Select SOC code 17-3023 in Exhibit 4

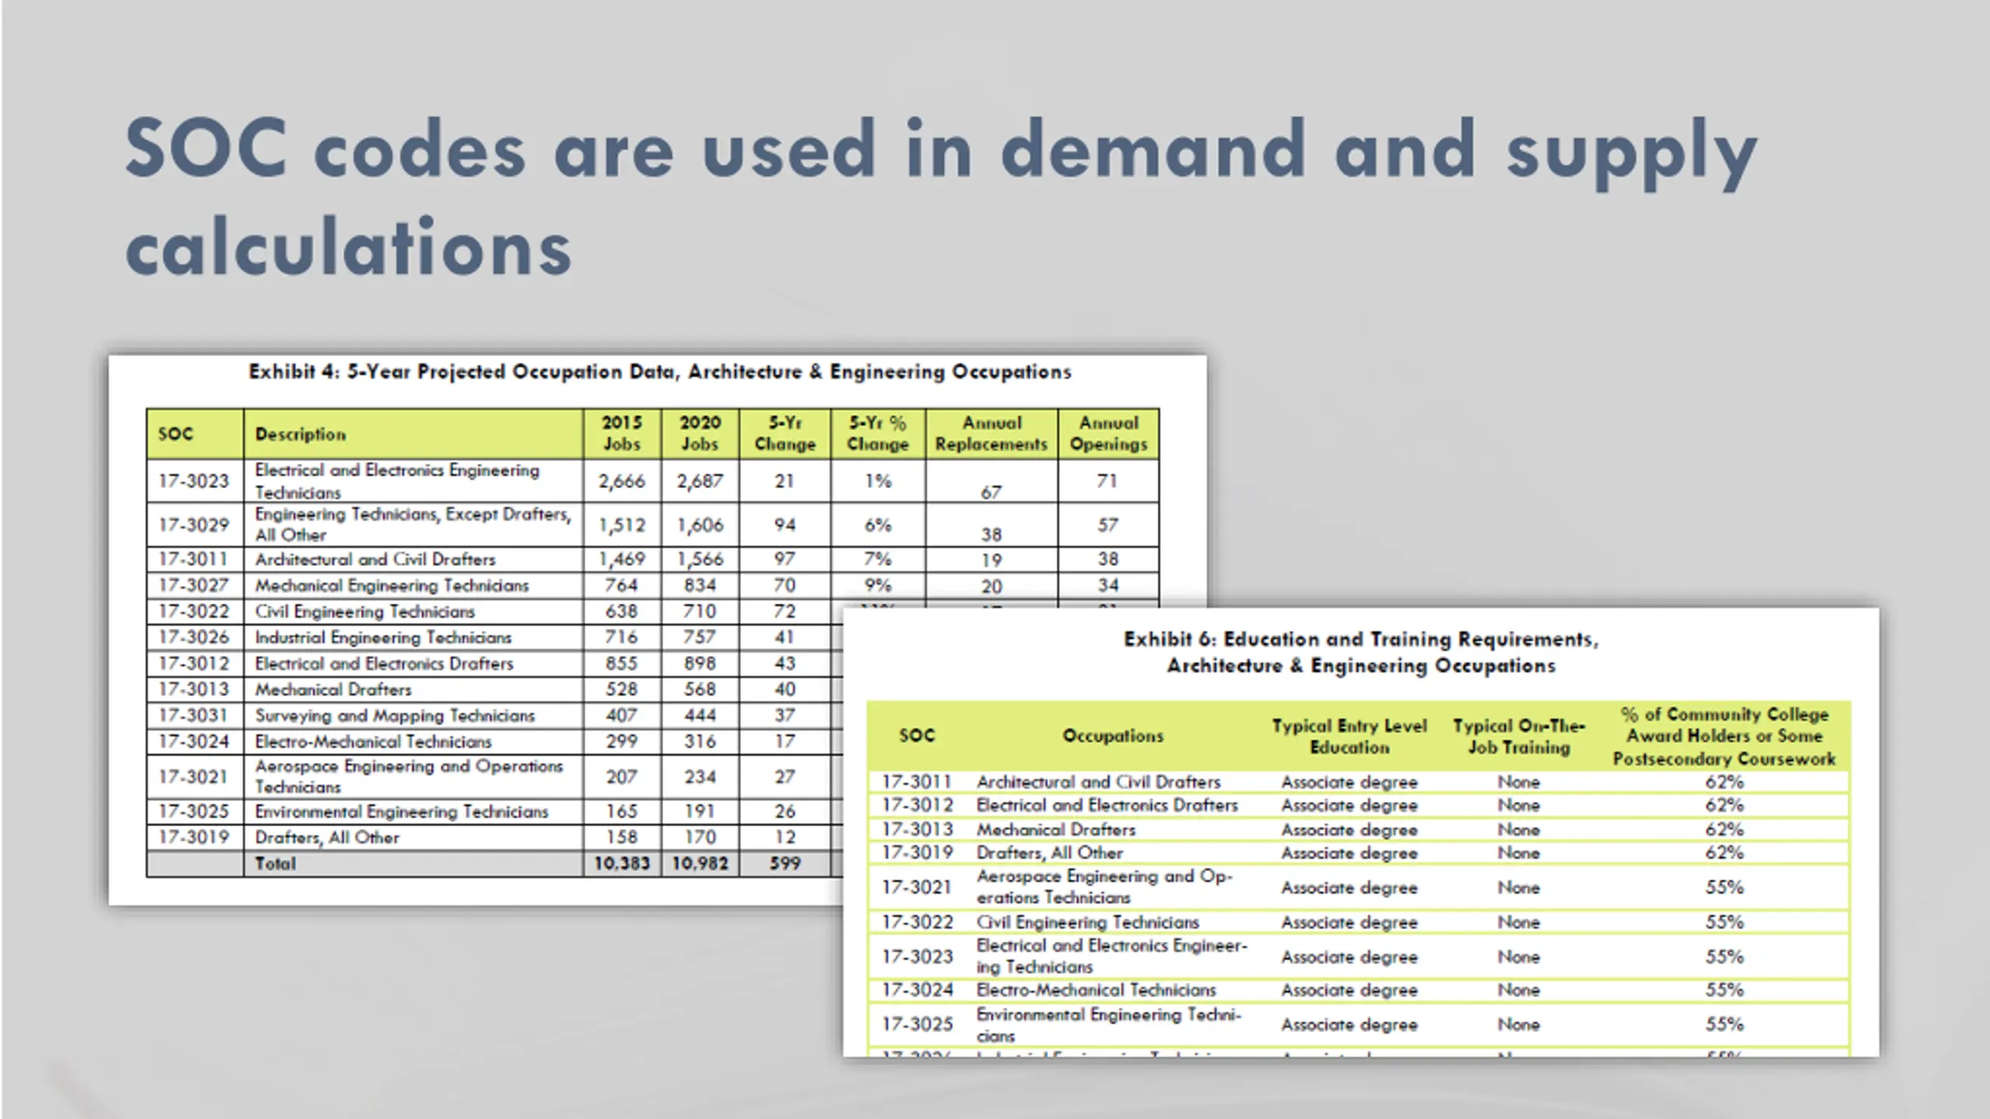194,481
